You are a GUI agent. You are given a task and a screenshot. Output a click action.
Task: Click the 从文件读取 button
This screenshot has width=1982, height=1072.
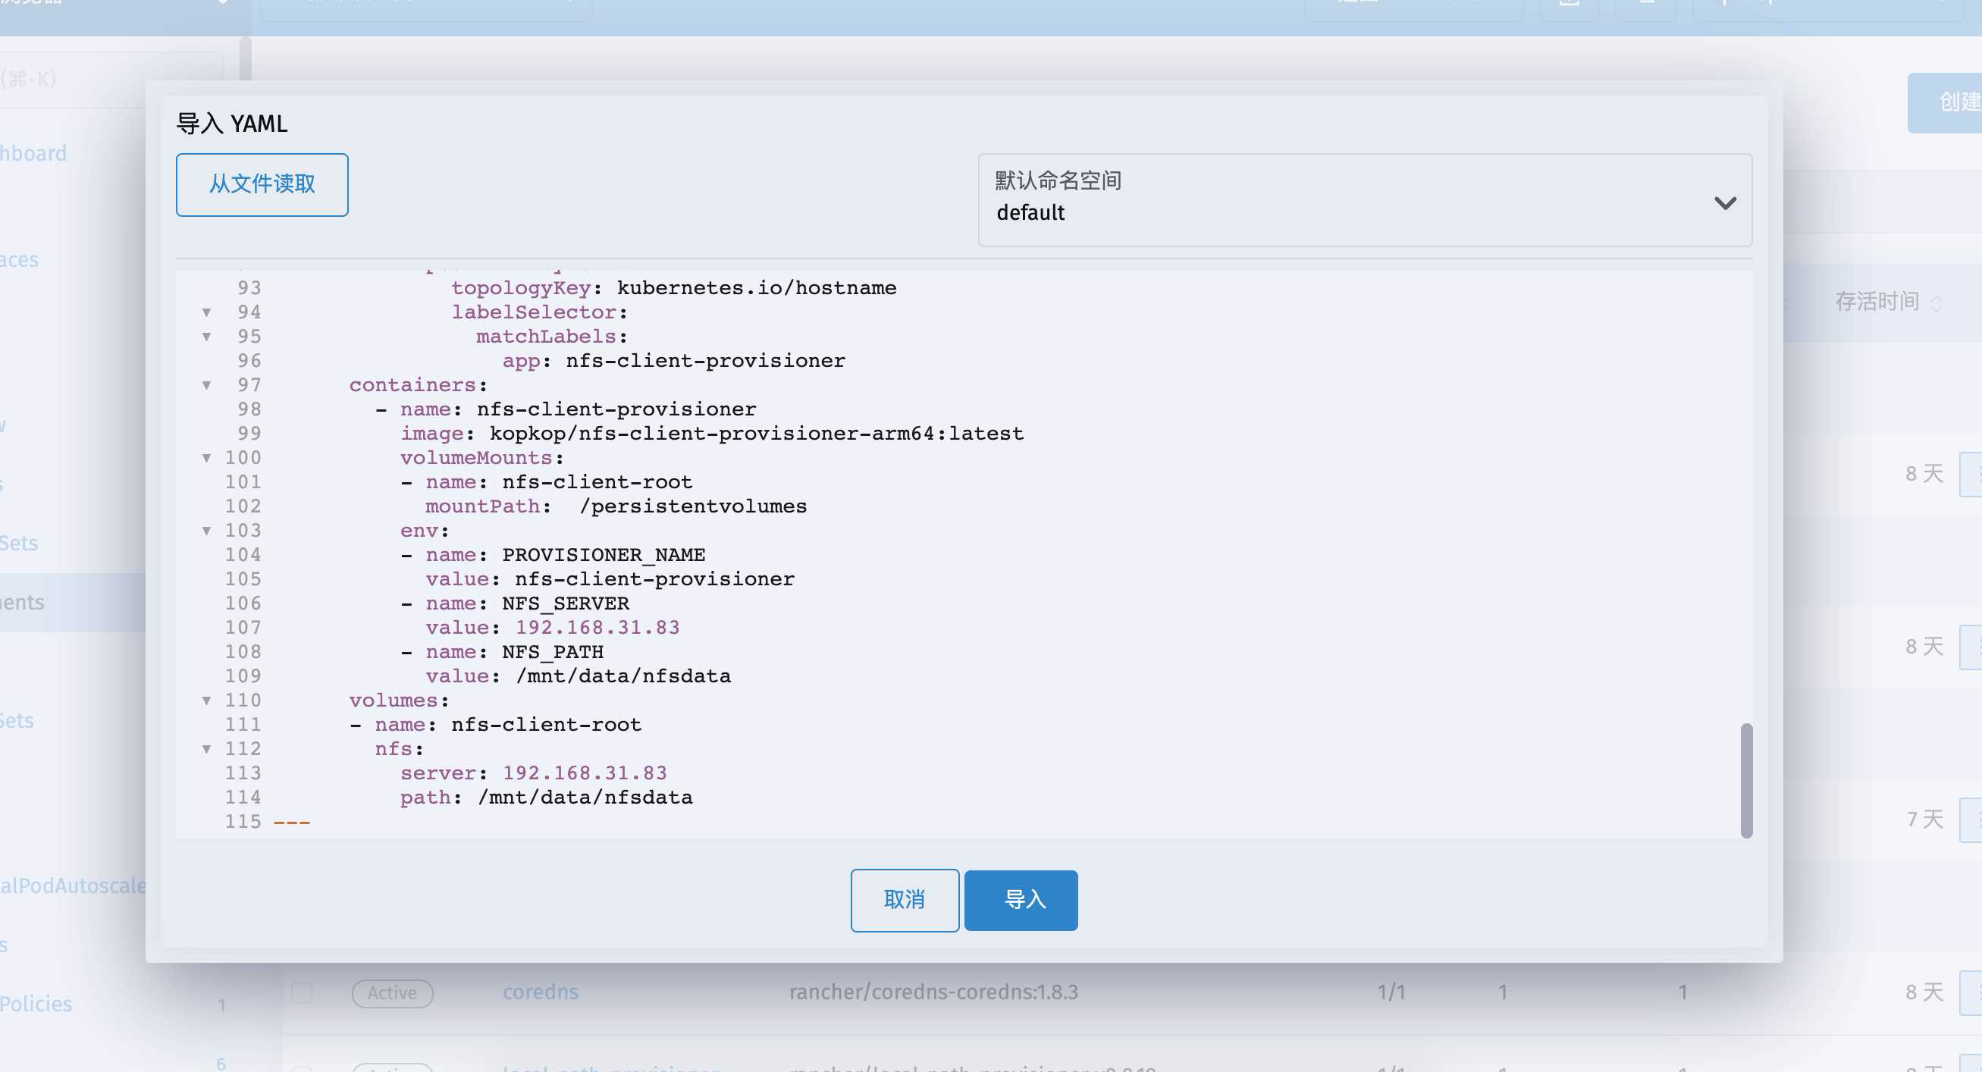[x=262, y=185]
